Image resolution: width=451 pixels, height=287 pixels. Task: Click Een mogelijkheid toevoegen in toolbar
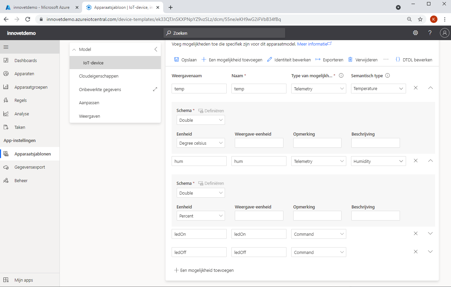tap(232, 60)
